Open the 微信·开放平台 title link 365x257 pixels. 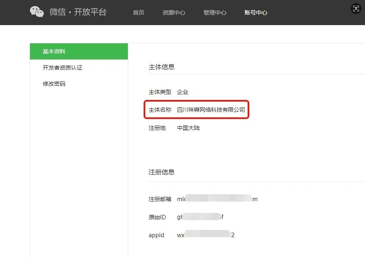(x=78, y=12)
